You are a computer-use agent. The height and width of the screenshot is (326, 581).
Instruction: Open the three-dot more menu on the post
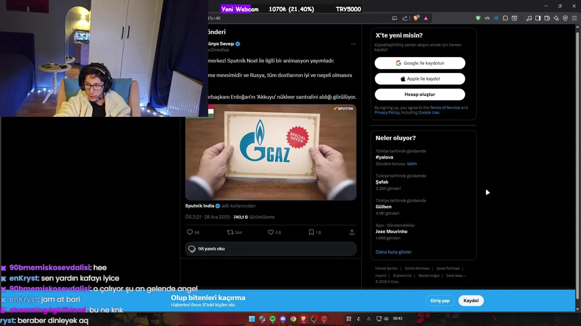(x=353, y=44)
